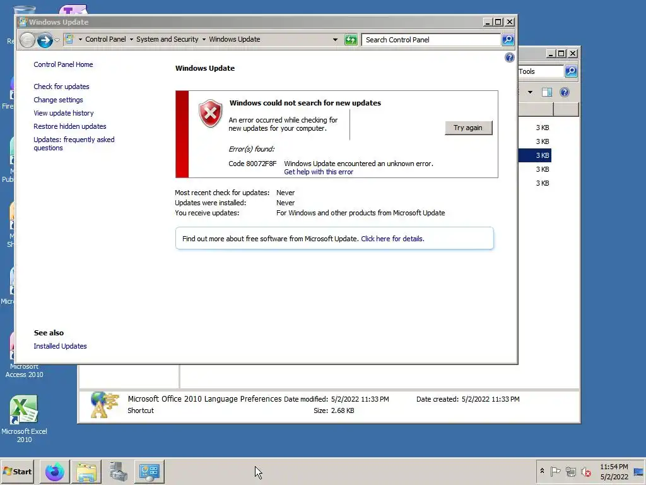The width and height of the screenshot is (646, 485).
Task: Click the Action Center flag in the system tray
Action: click(555, 471)
